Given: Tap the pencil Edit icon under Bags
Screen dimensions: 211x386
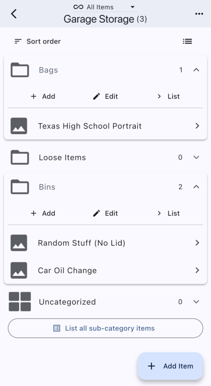Looking at the screenshot, I should pos(97,96).
